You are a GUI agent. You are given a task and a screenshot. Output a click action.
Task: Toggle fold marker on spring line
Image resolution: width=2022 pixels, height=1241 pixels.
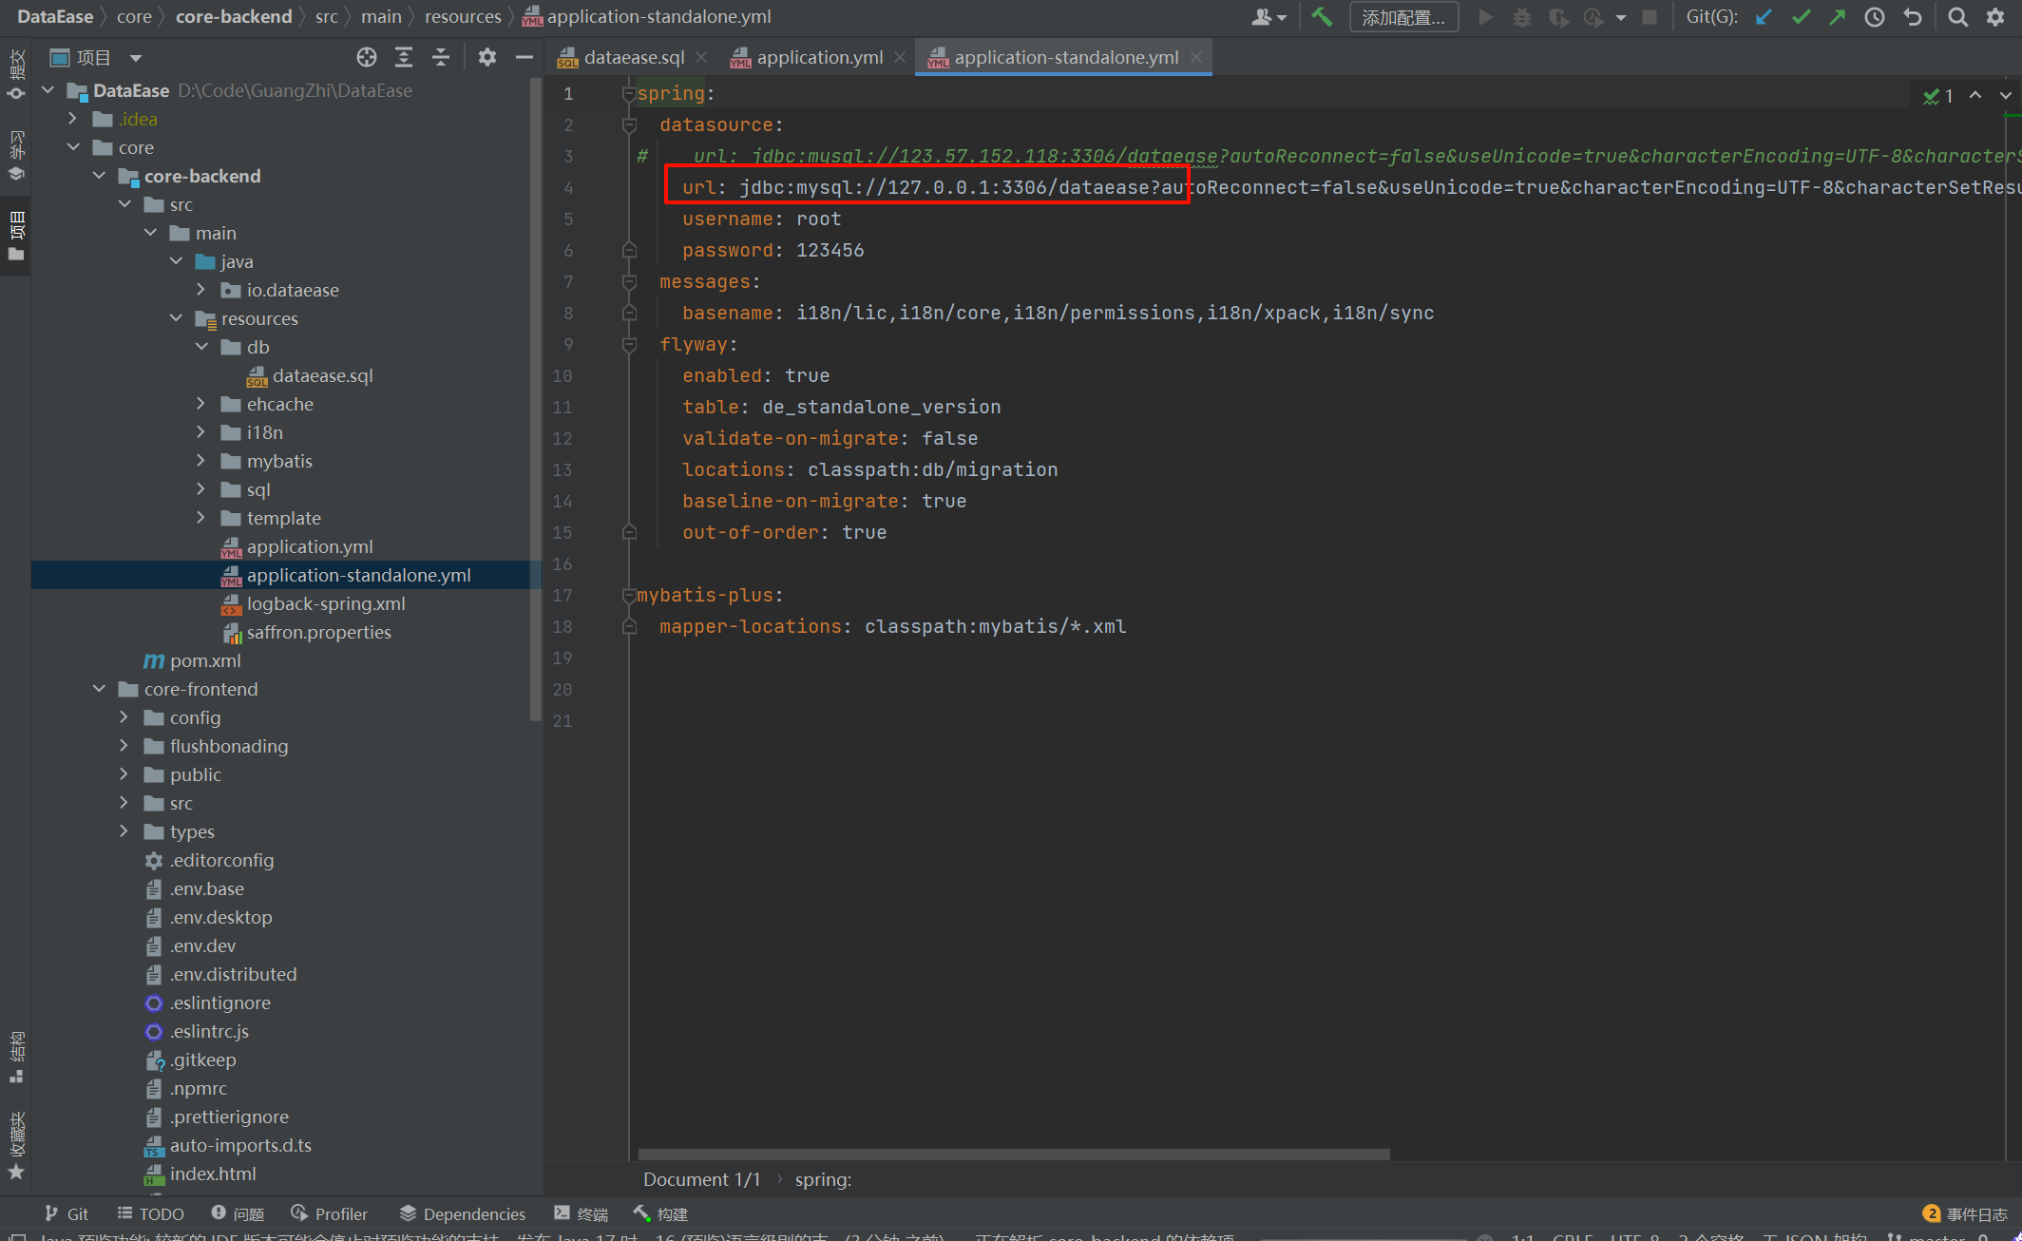(x=628, y=93)
